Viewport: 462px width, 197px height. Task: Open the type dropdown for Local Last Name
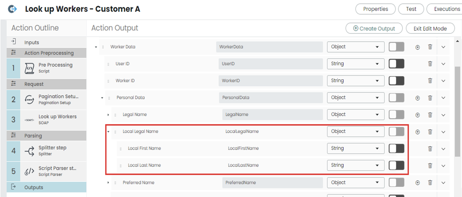pyautogui.click(x=355, y=165)
